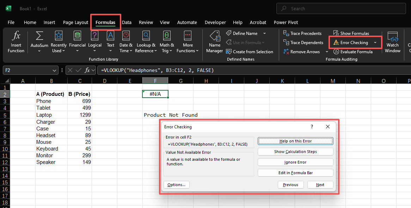Screen dimensions: 411x208
Task: Switch to the Data ribbon tab
Action: (127, 22)
